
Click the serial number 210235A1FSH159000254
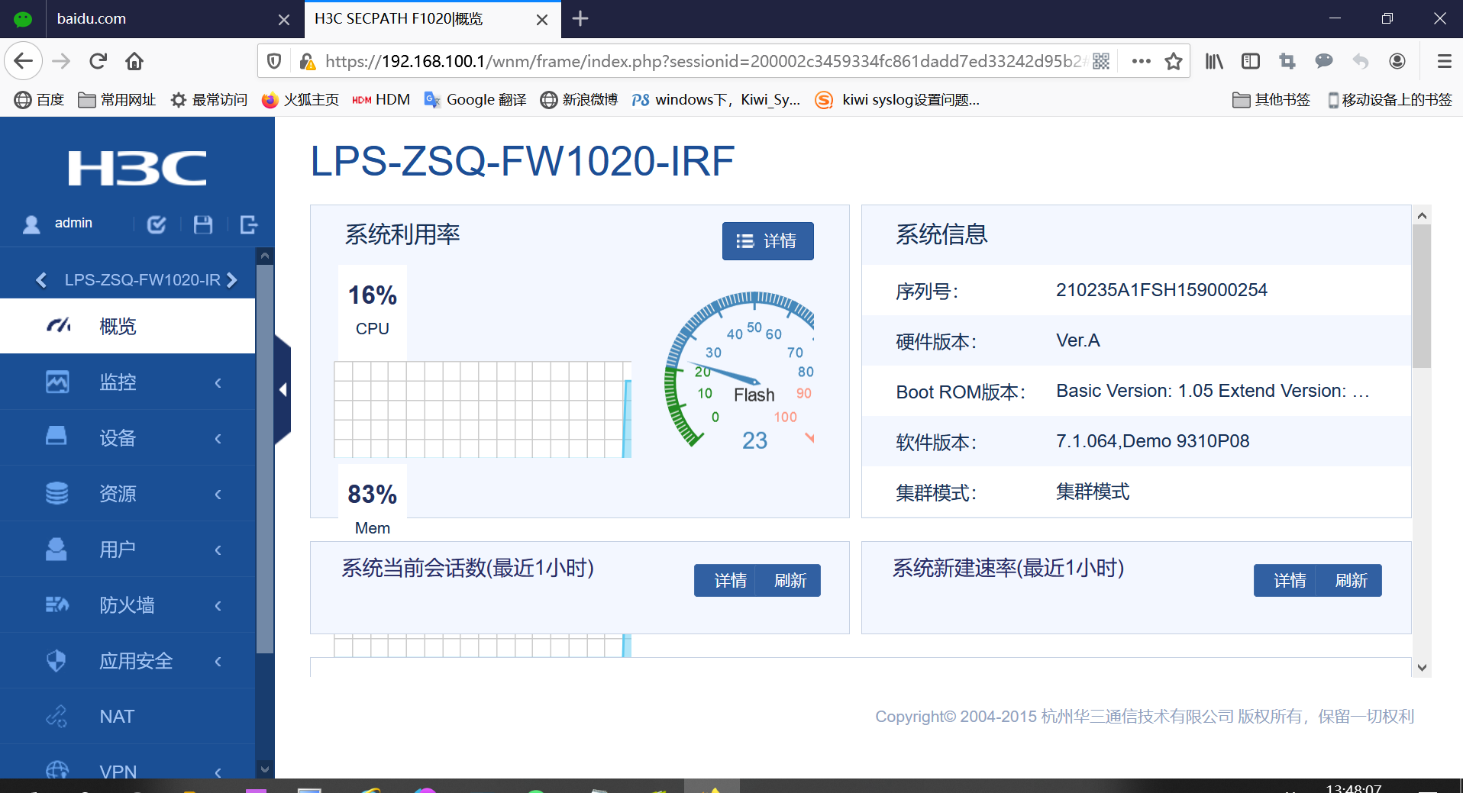[x=1161, y=290]
